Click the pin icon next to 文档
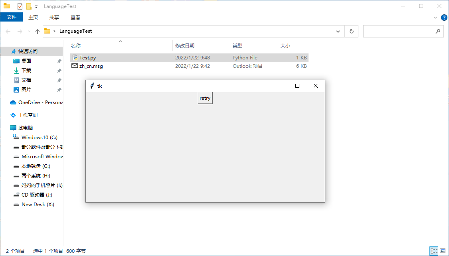449x256 pixels. pos(59,80)
